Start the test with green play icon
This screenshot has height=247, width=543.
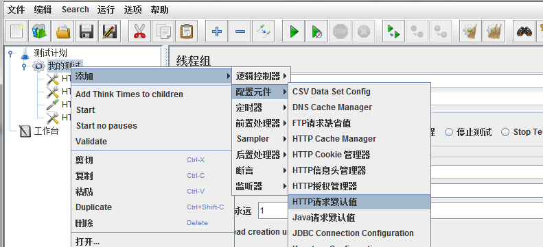pyautogui.click(x=294, y=31)
